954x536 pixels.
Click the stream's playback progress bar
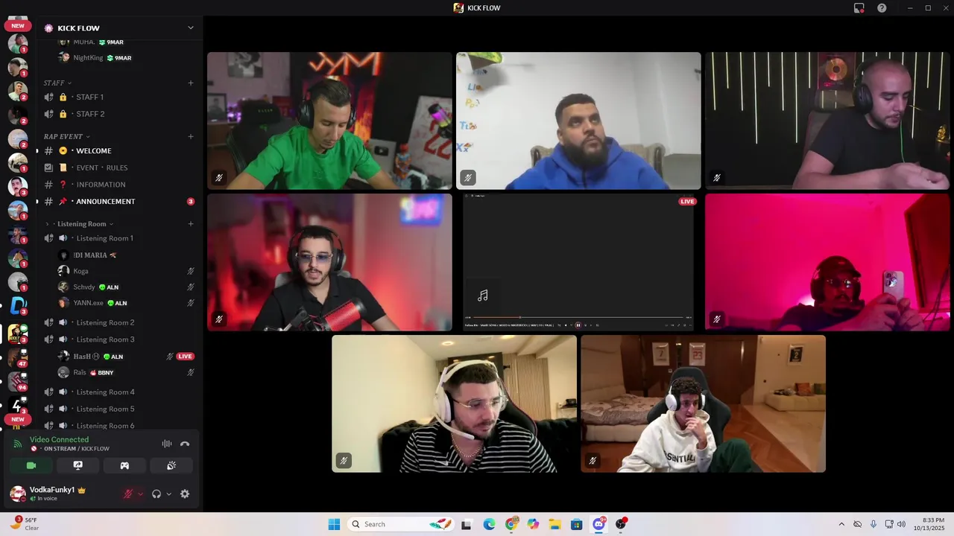[x=578, y=318]
